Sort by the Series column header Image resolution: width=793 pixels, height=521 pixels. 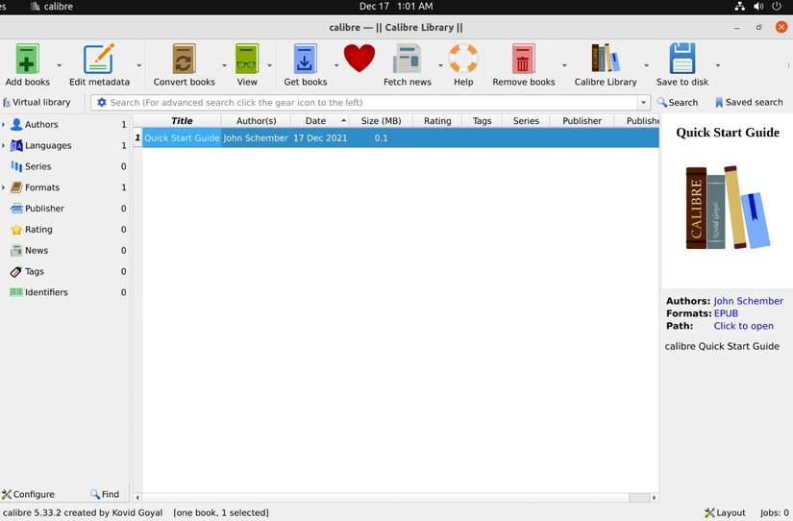(526, 121)
